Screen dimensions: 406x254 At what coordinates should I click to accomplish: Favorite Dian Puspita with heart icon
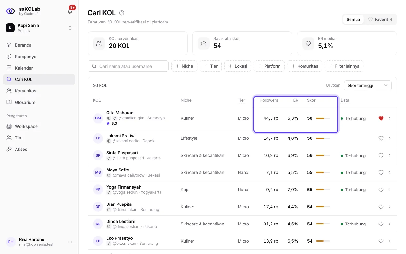381,207
